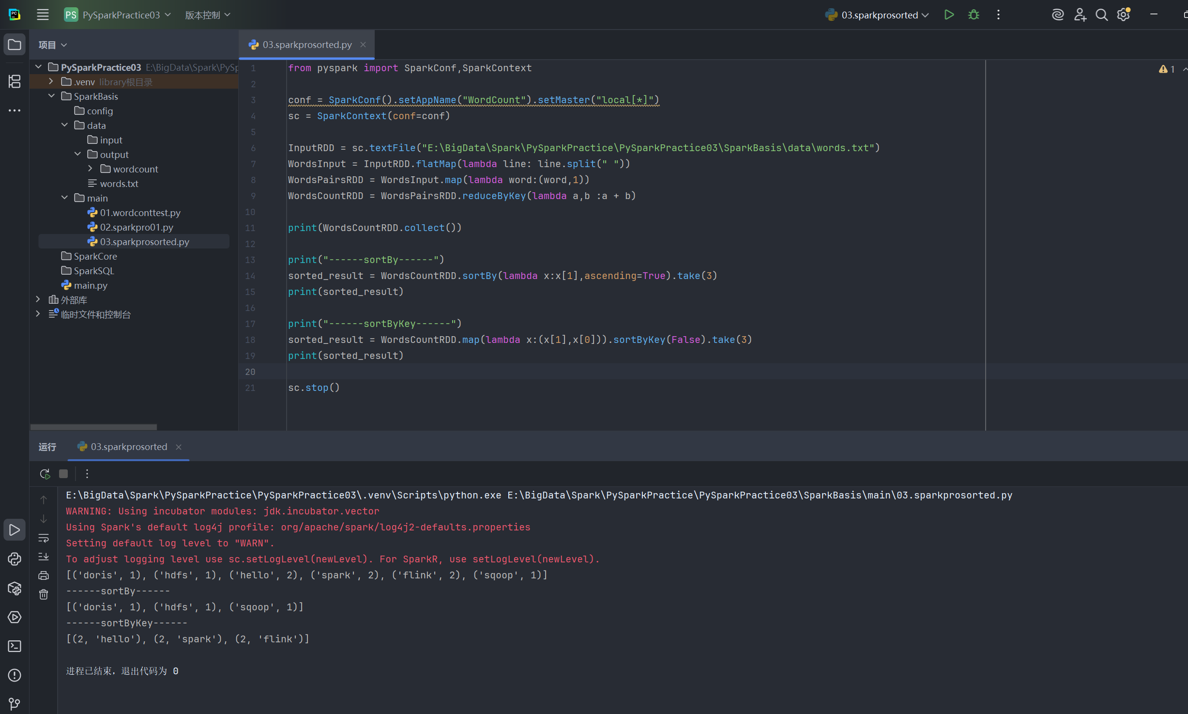Open Search Everywhere magnifier
The height and width of the screenshot is (714, 1188).
point(1102,15)
